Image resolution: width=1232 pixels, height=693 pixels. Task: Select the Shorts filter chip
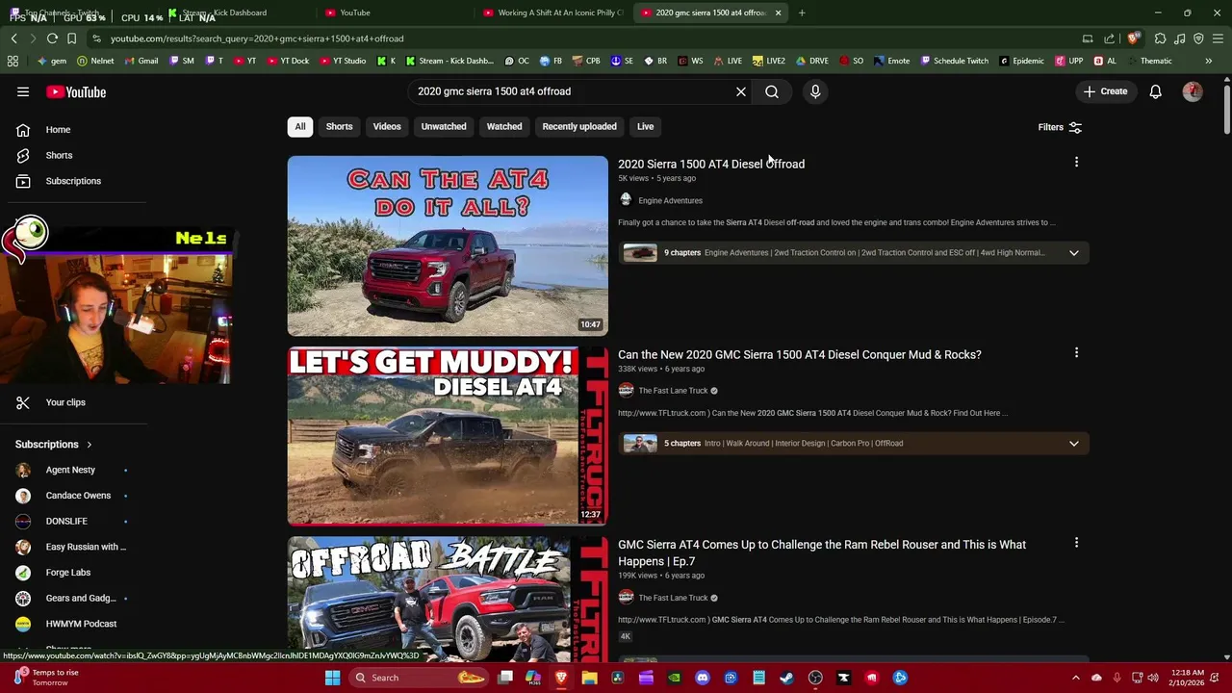[339, 126]
